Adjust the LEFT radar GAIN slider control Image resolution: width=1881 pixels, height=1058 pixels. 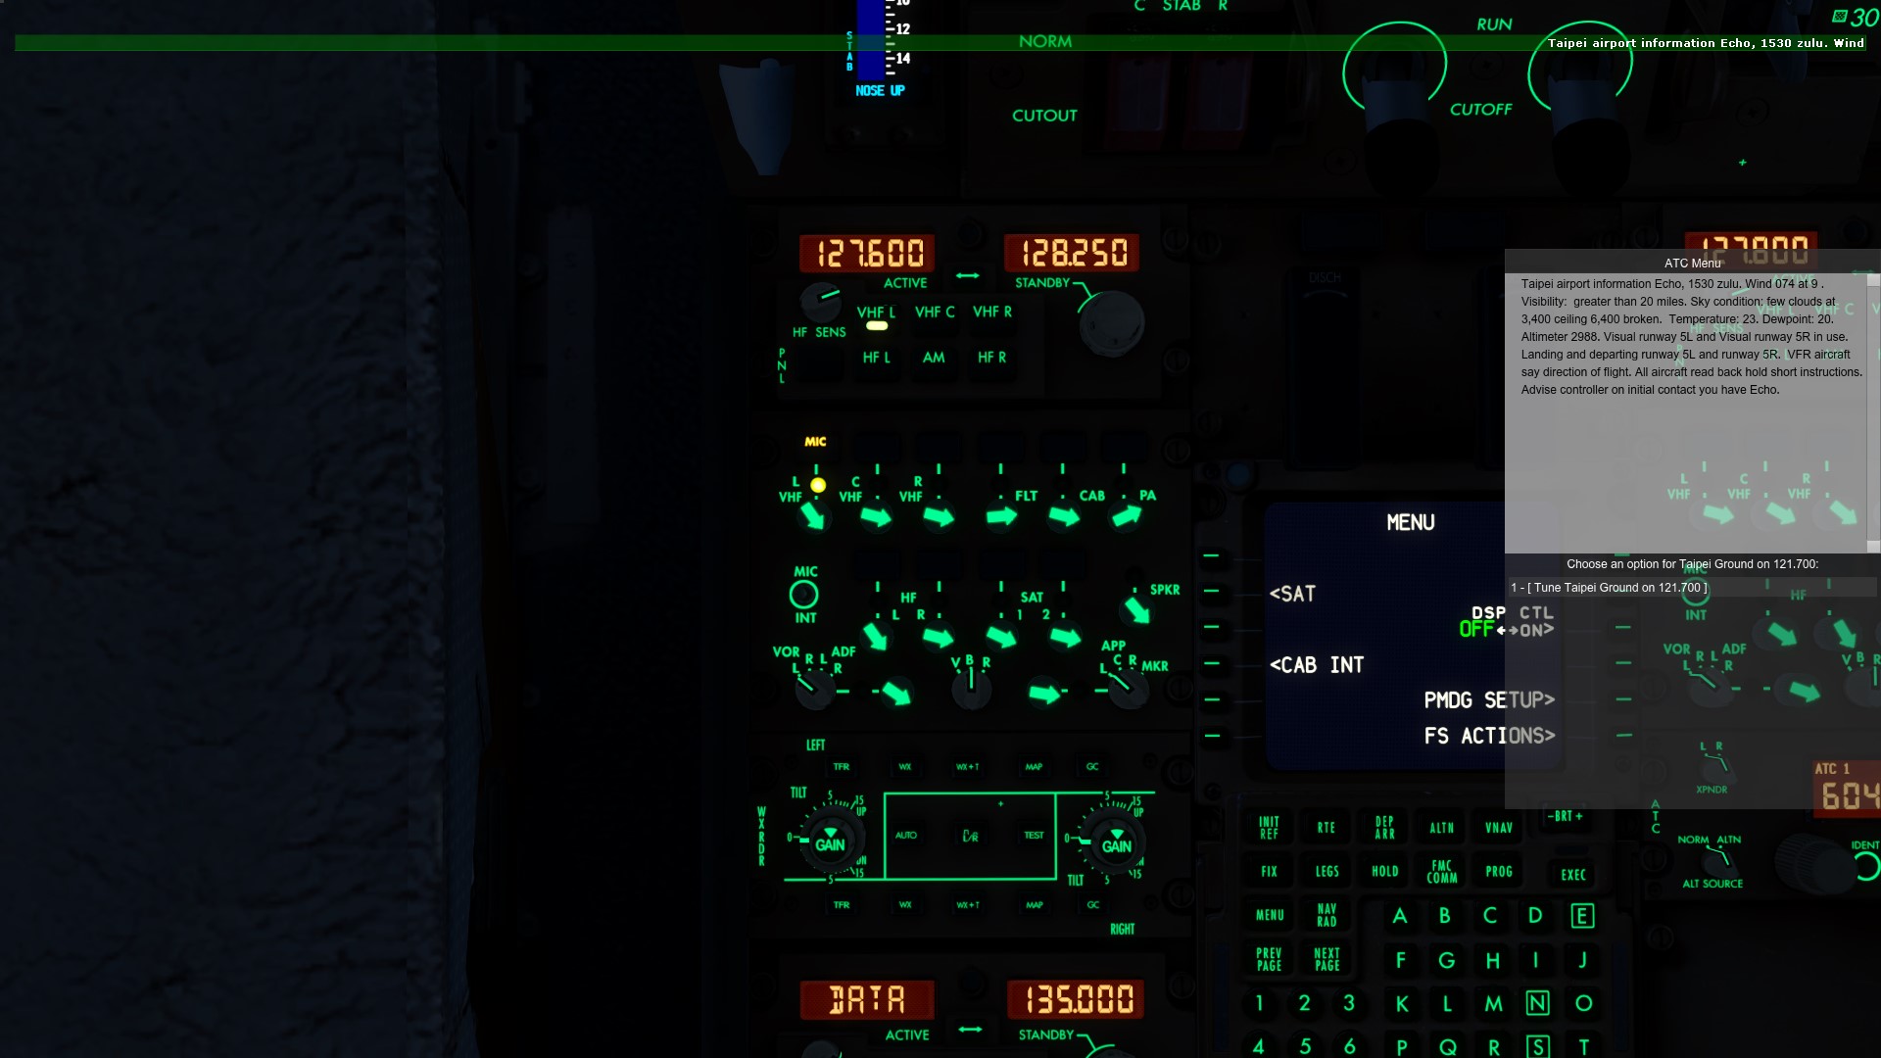827,842
